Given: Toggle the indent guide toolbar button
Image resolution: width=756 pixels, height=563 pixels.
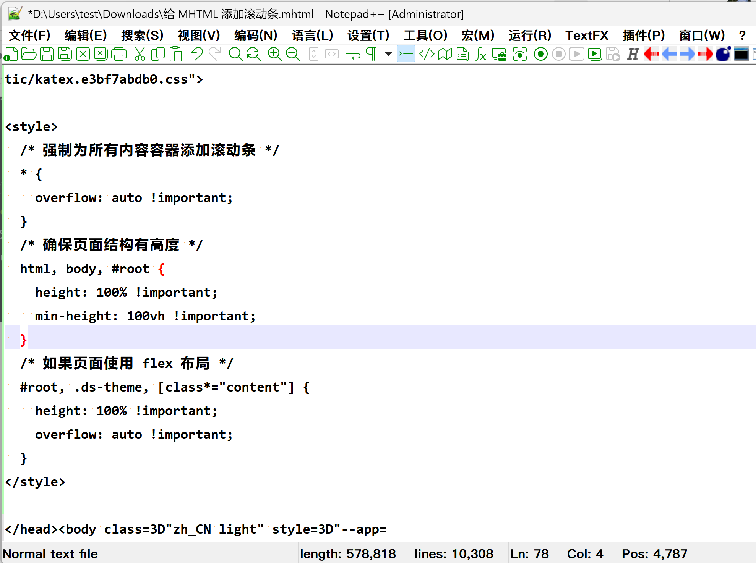Looking at the screenshot, I should pyautogui.click(x=406, y=54).
